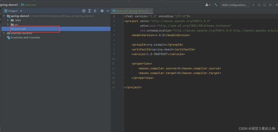The image size is (278, 132).
Task: Fold the project tag at line 2
Action: coord(123,21)
